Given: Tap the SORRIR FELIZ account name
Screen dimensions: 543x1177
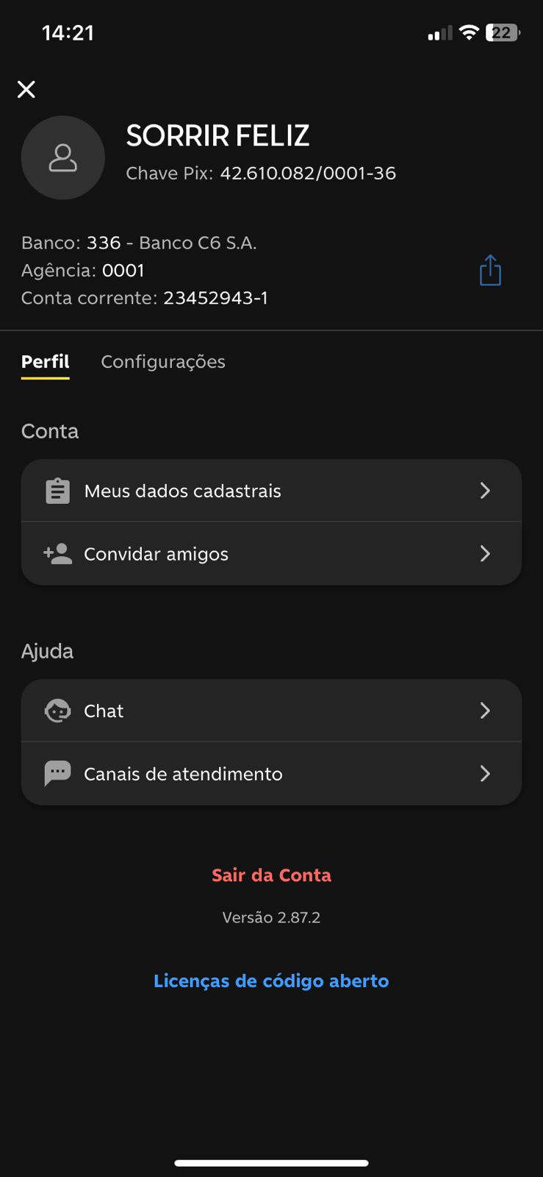Looking at the screenshot, I should point(217,135).
